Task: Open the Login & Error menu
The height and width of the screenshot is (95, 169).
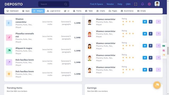Action: pyautogui.click(x=54, y=11)
